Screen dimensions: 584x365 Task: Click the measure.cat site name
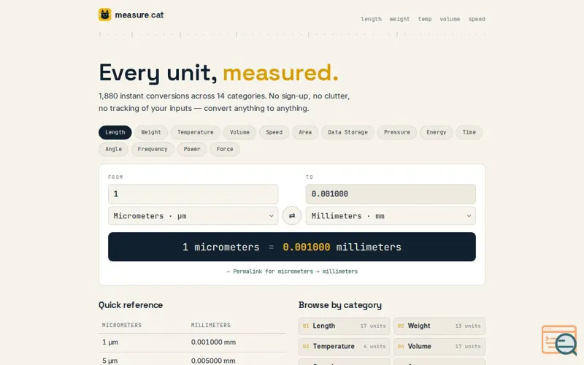(139, 15)
